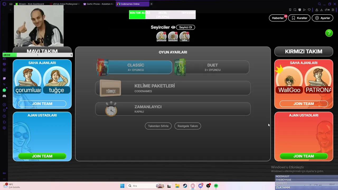Open the Twitch sidebar icon
The height and width of the screenshot is (190, 338).
click(4, 78)
